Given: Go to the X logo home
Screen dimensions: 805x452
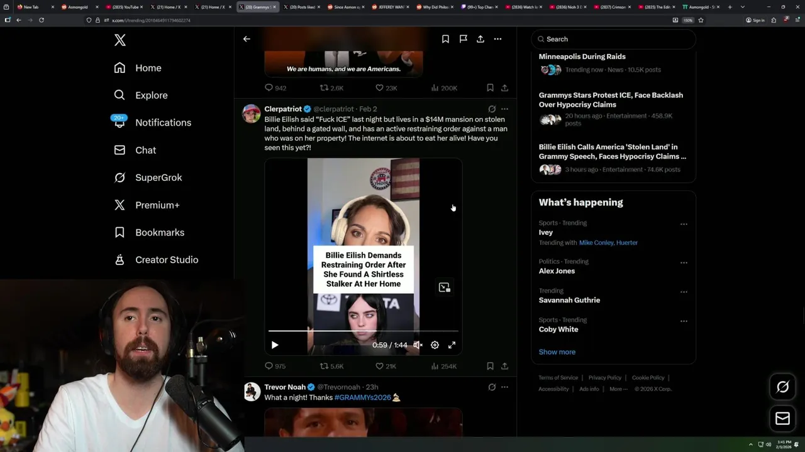Looking at the screenshot, I should point(120,40).
